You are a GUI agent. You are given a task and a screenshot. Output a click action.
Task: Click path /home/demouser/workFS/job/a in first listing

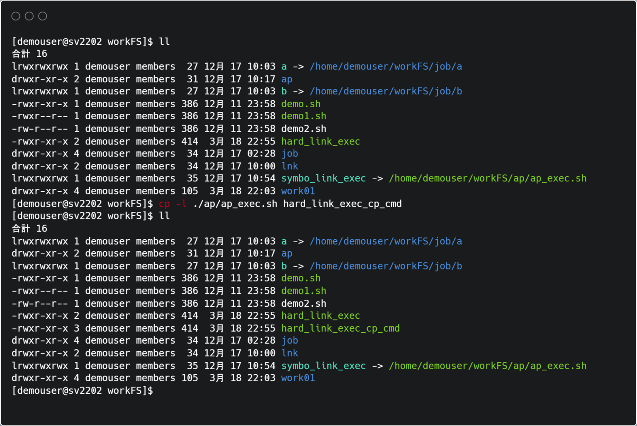pyautogui.click(x=386, y=67)
